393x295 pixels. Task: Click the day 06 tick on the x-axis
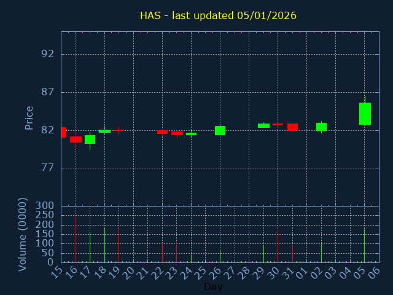[x=375, y=273]
